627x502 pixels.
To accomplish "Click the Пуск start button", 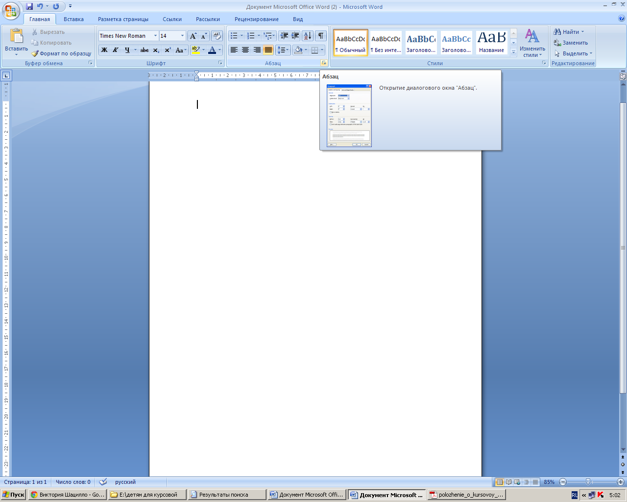I will (x=13, y=495).
